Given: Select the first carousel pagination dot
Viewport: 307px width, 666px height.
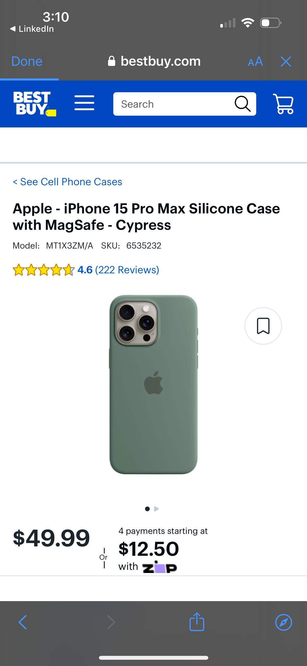Looking at the screenshot, I should 147,509.
